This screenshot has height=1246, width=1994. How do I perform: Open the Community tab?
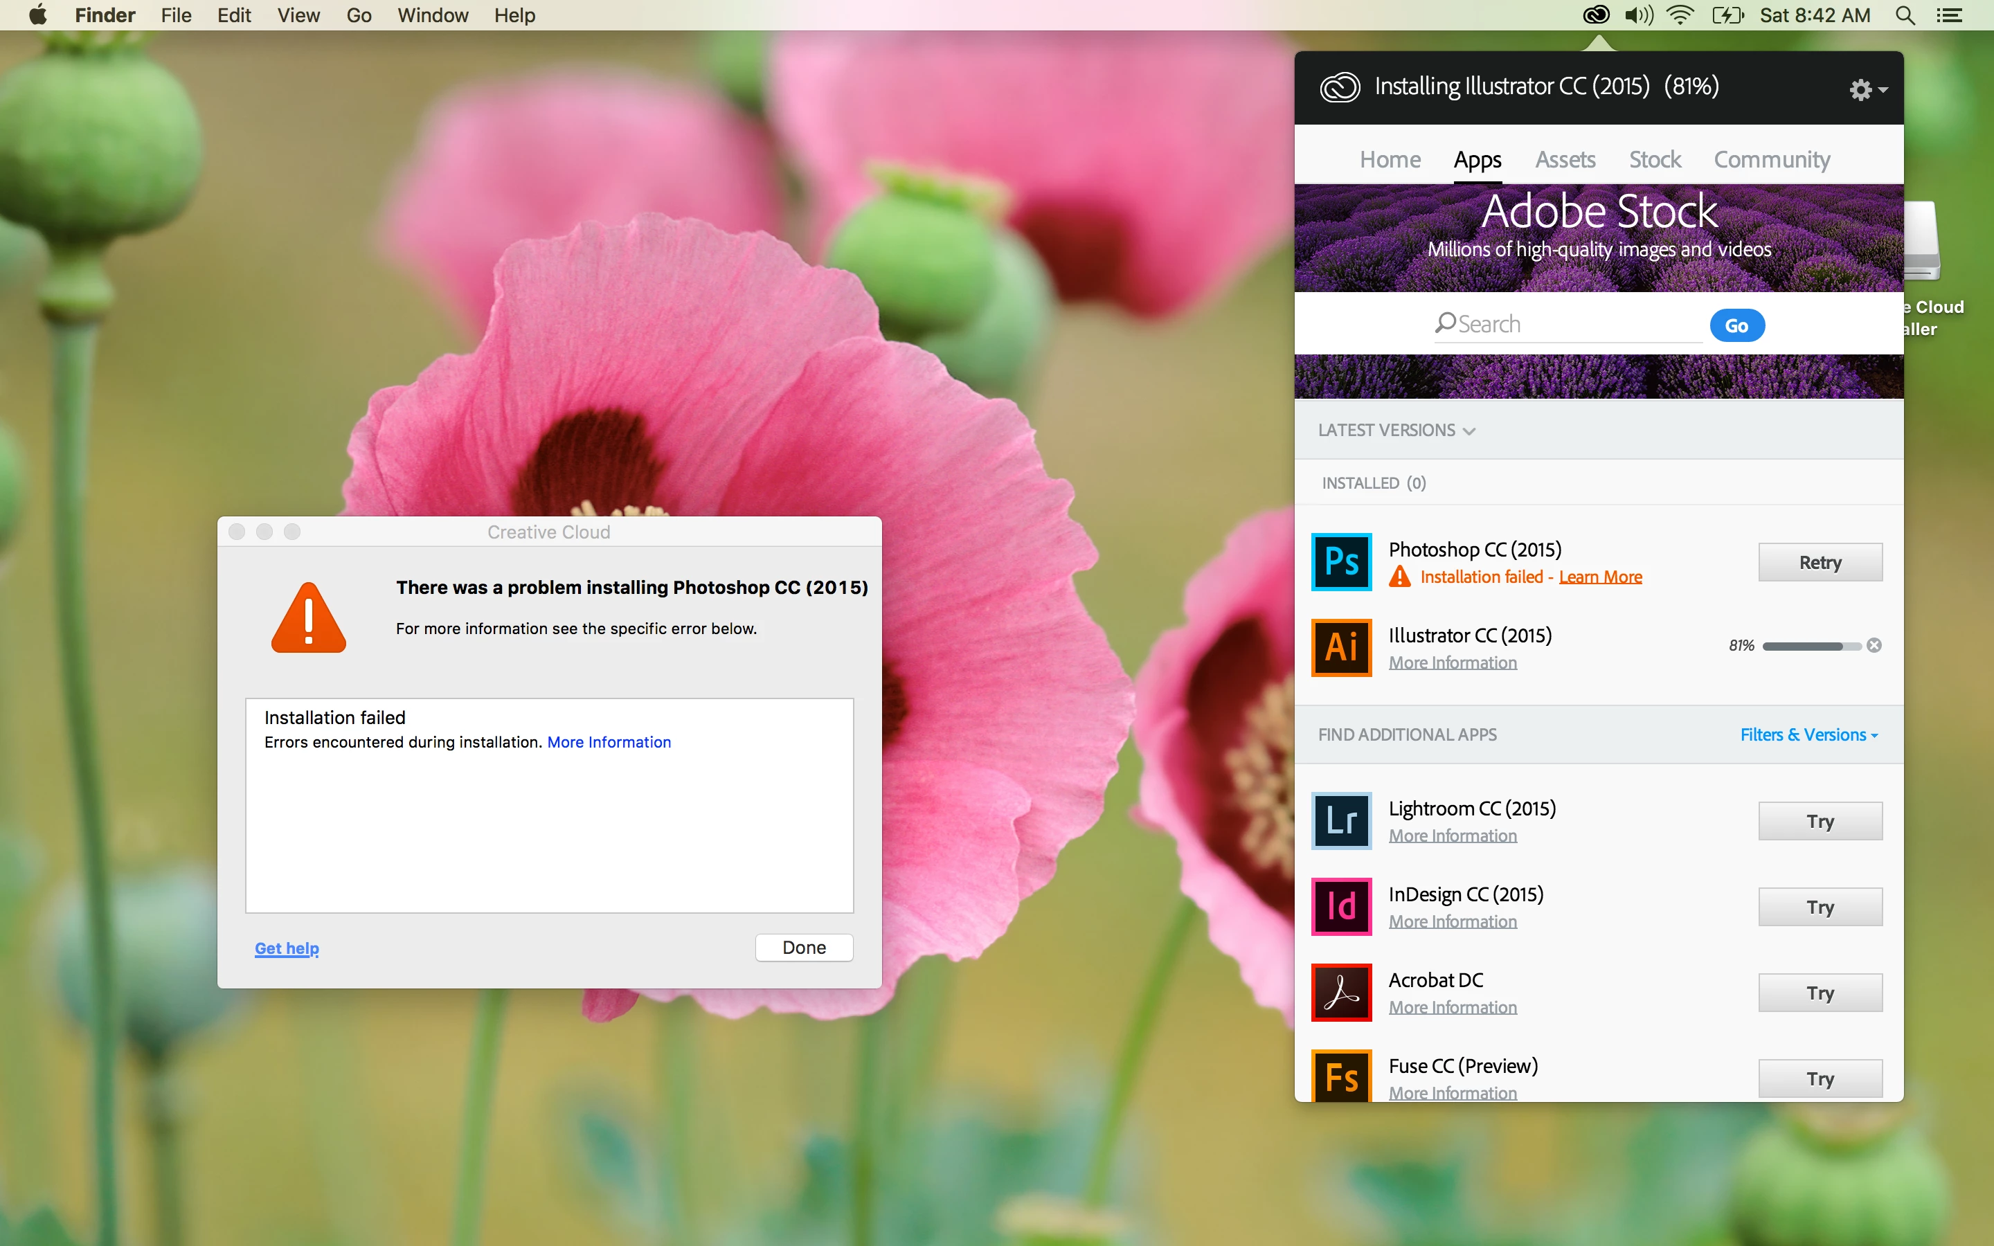click(1772, 159)
